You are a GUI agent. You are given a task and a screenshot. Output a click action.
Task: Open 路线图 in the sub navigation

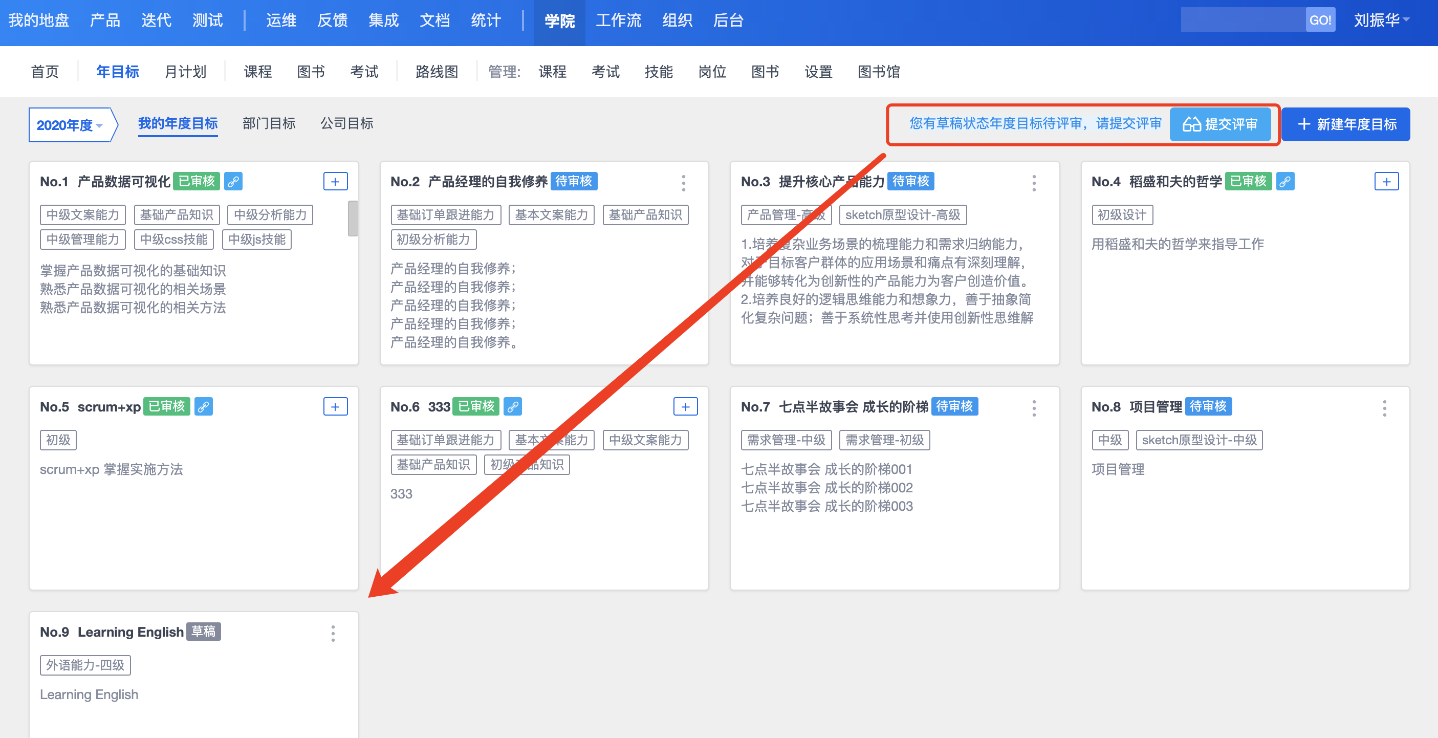pyautogui.click(x=437, y=72)
